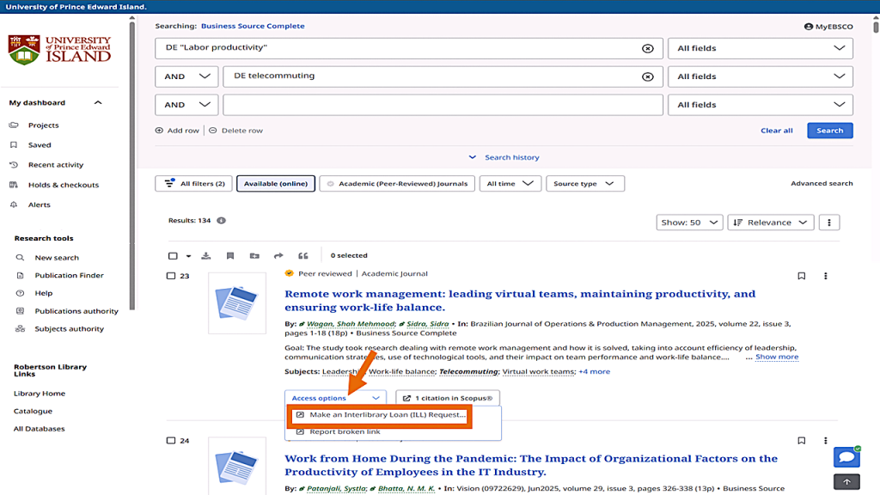This screenshot has height=495, width=880.
Task: Clear the "Labor productivity" search field
Action: pyautogui.click(x=648, y=48)
